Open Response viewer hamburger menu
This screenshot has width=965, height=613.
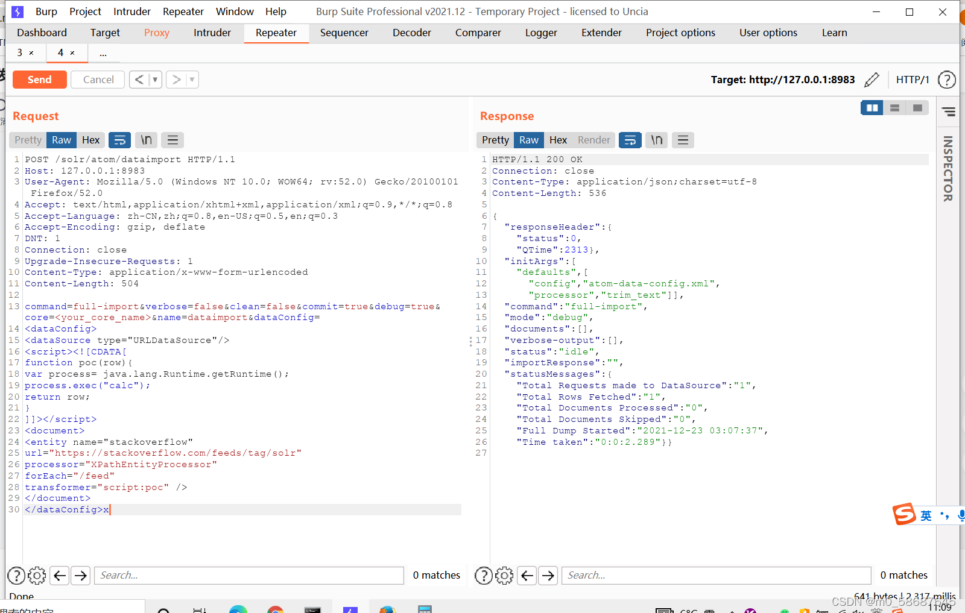coord(683,140)
